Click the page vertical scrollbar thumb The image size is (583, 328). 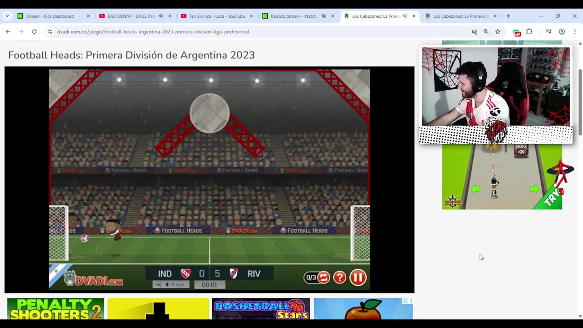click(580, 102)
